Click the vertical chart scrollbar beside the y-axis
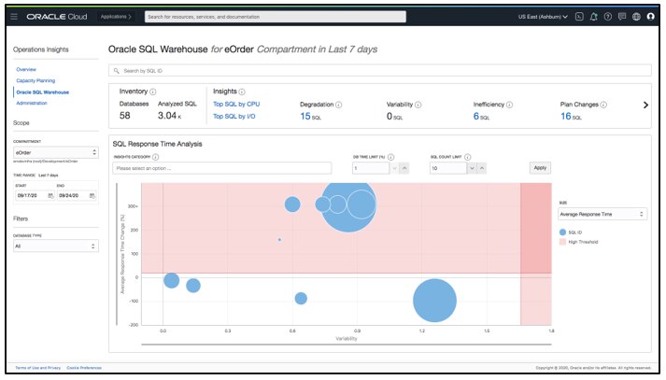 click(x=117, y=254)
